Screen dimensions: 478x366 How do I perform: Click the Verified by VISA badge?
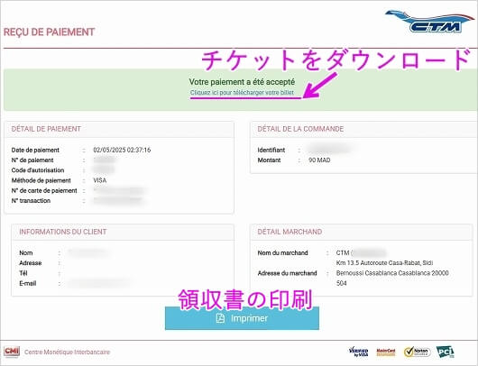point(359,352)
